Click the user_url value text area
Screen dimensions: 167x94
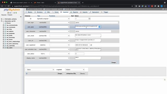click(x=88, y=40)
